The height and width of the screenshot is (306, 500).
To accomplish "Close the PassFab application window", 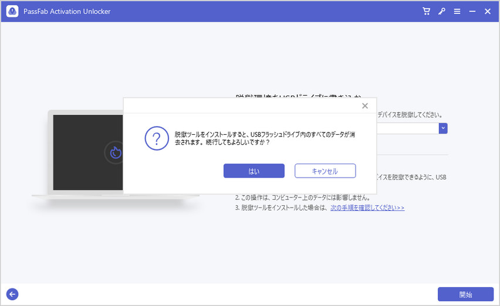I will [x=488, y=12].
